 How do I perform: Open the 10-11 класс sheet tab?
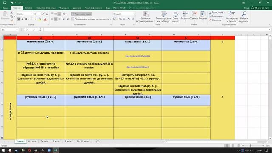coord(83,142)
